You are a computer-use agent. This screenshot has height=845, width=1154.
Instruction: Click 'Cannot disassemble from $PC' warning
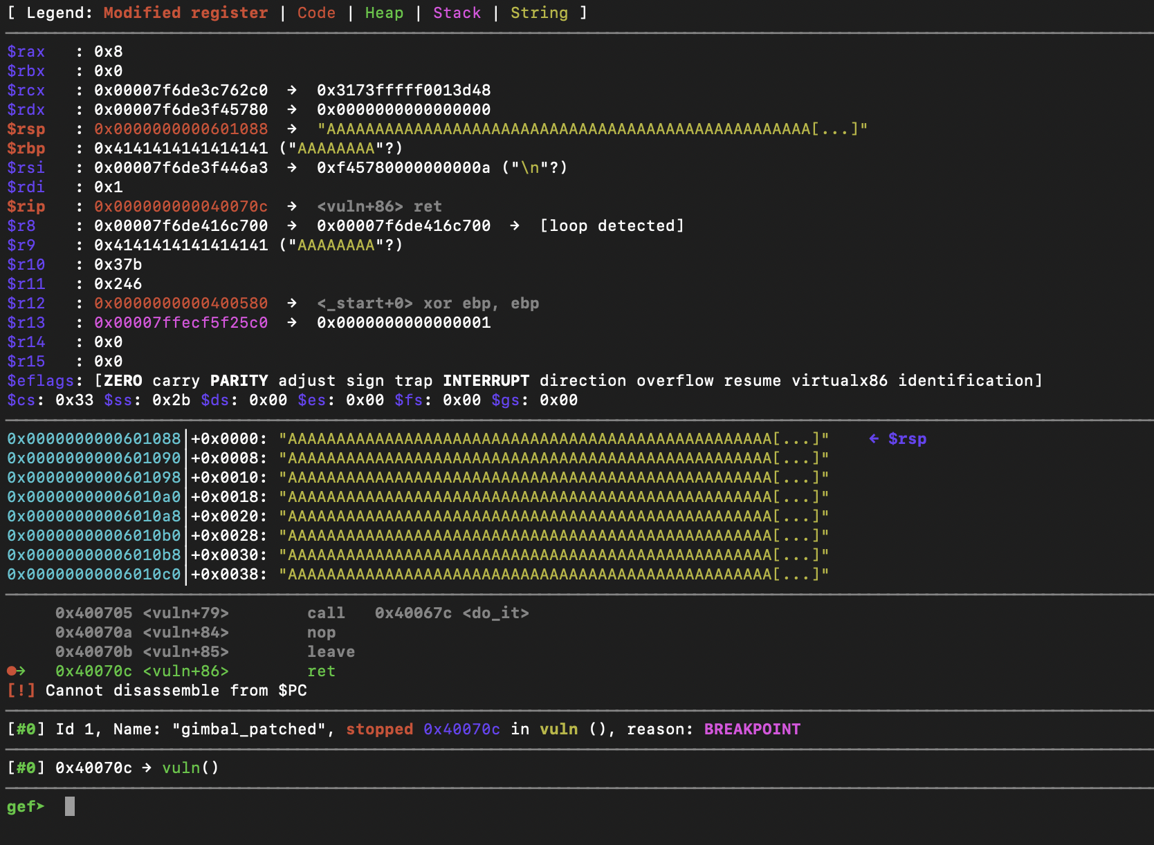[x=176, y=691]
